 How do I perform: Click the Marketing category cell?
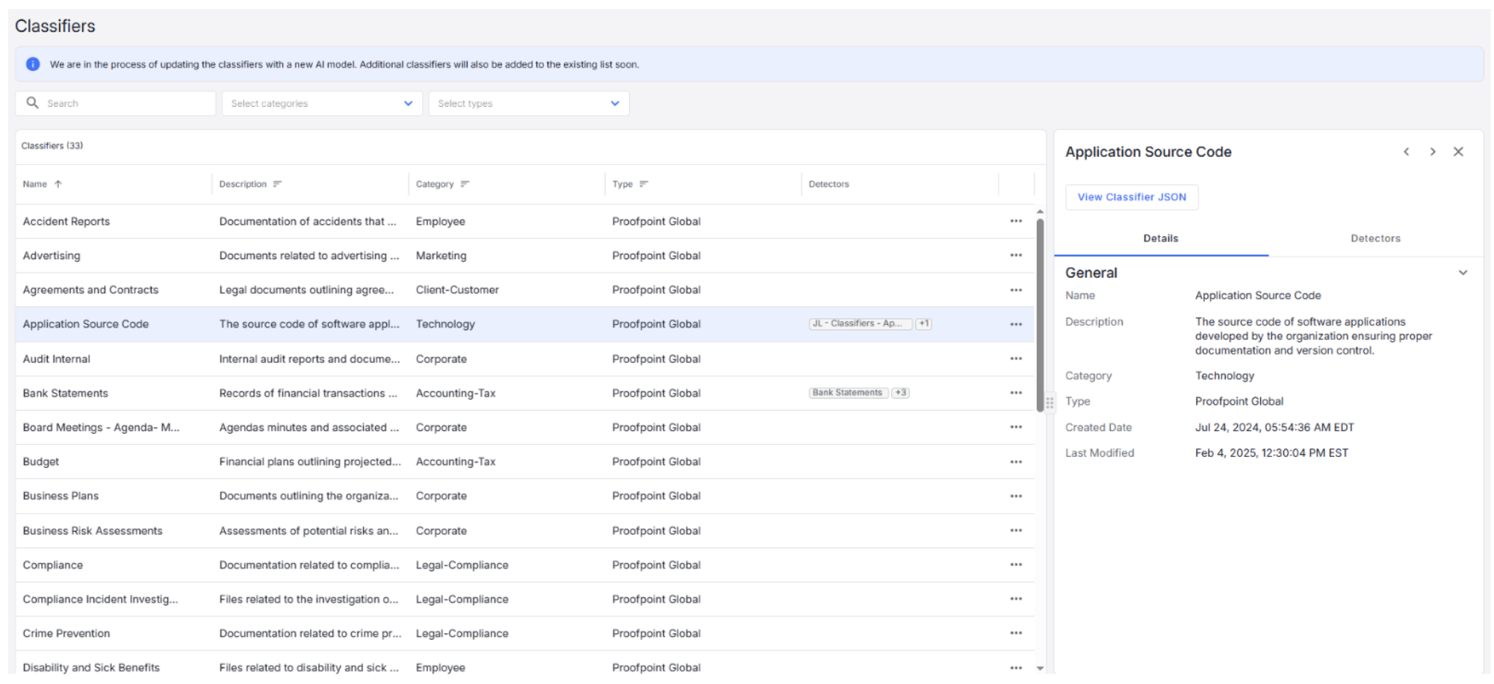pyautogui.click(x=441, y=255)
